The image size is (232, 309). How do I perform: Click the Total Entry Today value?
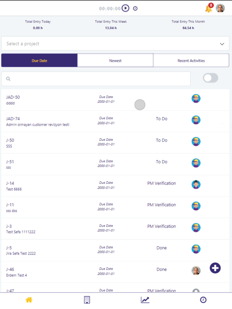pyautogui.click(x=38, y=28)
